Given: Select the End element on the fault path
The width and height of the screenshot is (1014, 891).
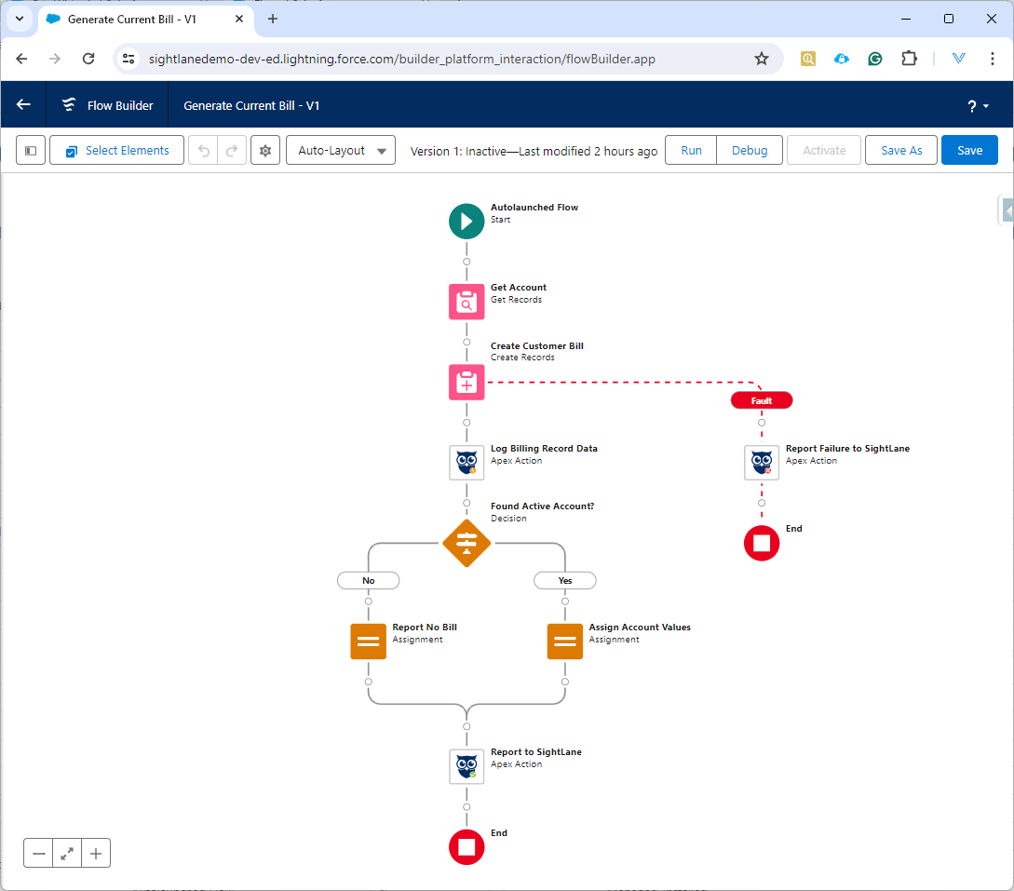Looking at the screenshot, I should click(x=761, y=543).
